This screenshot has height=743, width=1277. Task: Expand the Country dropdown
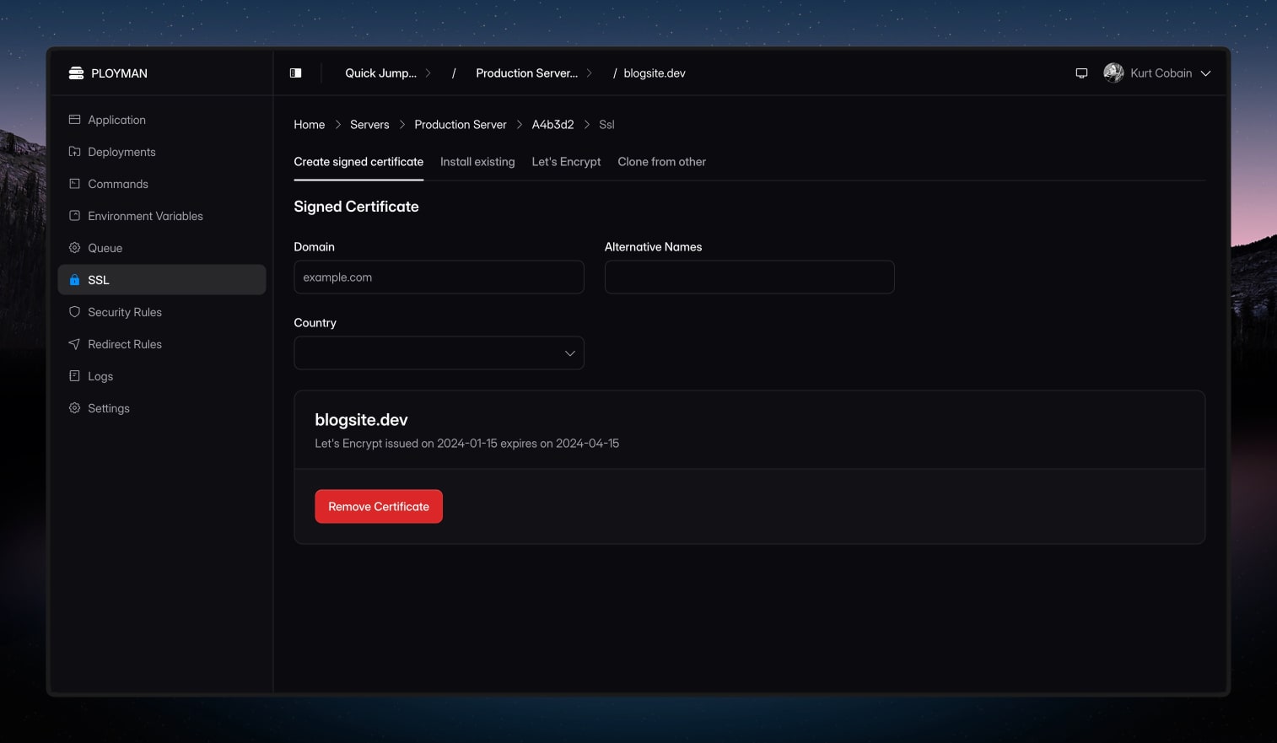[x=439, y=353]
